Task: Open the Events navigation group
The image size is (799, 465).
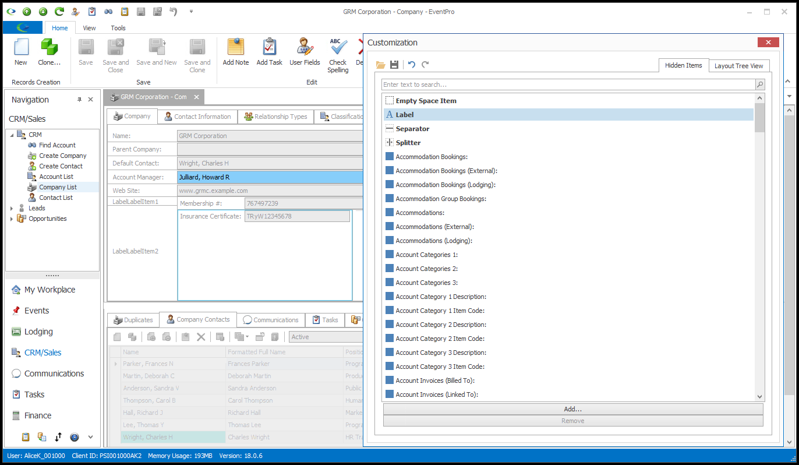Action: pyautogui.click(x=37, y=311)
